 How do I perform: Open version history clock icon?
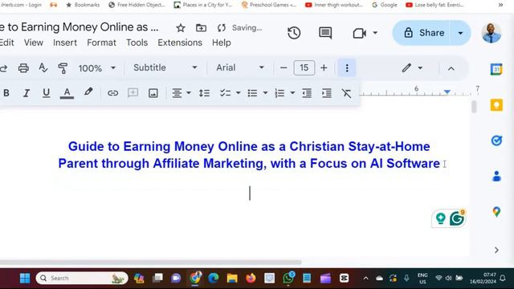click(x=294, y=33)
